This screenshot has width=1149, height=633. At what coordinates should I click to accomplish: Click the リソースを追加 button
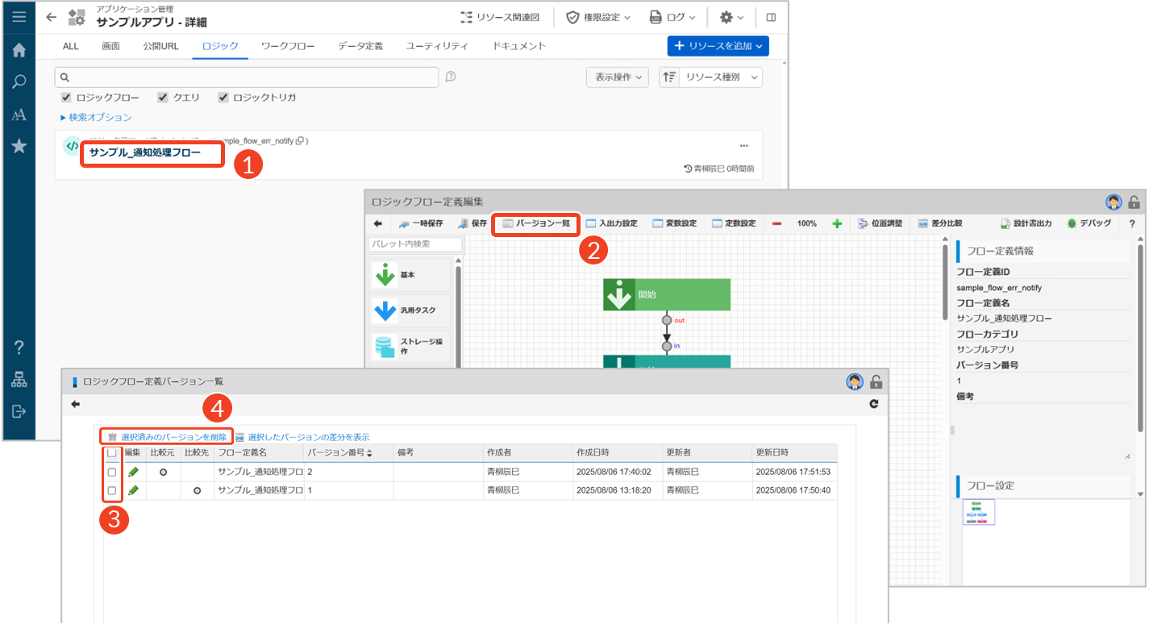point(718,46)
